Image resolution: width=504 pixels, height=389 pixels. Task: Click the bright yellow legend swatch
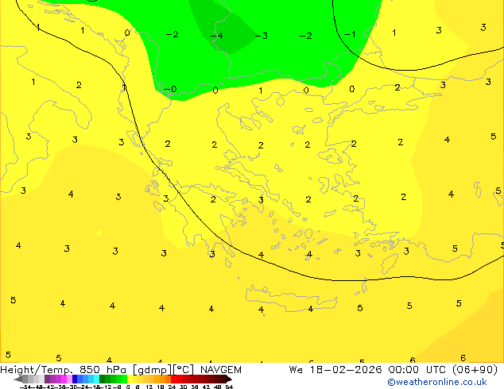click(130, 379)
